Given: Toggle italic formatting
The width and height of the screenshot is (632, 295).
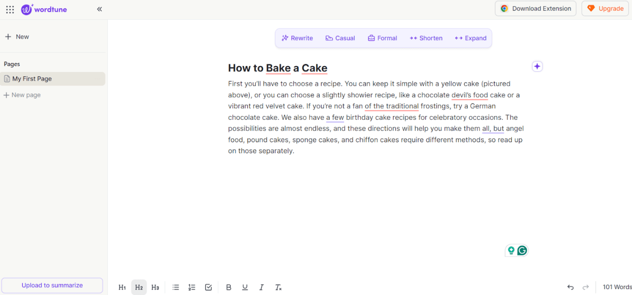Looking at the screenshot, I should (x=261, y=287).
